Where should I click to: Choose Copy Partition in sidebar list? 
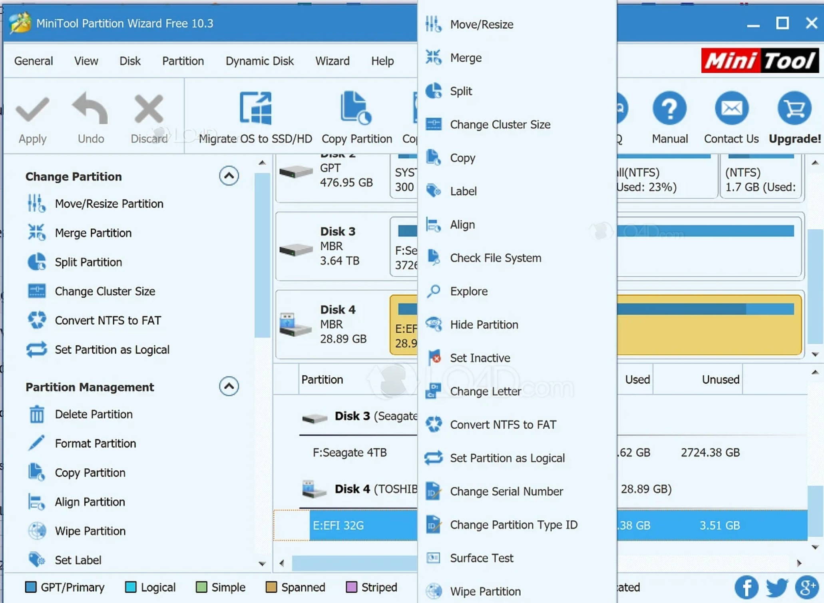(x=76, y=473)
